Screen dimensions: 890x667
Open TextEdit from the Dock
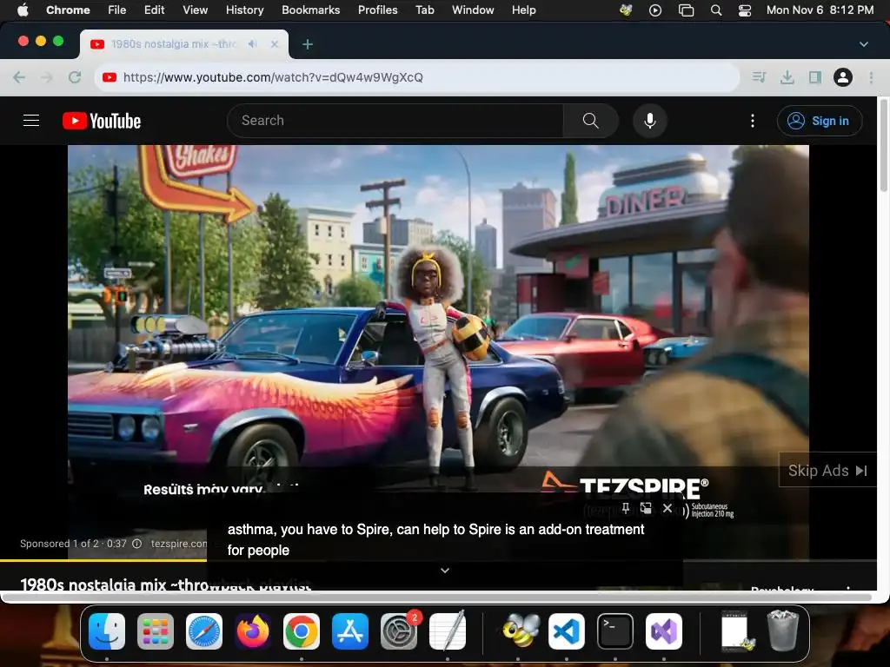pyautogui.click(x=448, y=631)
